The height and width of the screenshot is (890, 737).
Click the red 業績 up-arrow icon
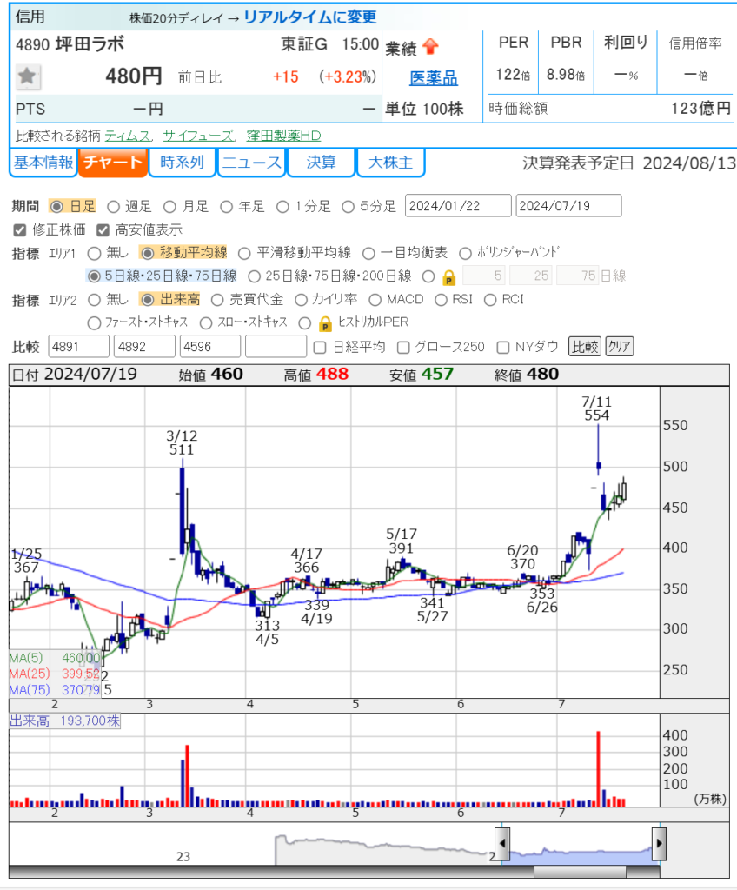[x=431, y=48]
